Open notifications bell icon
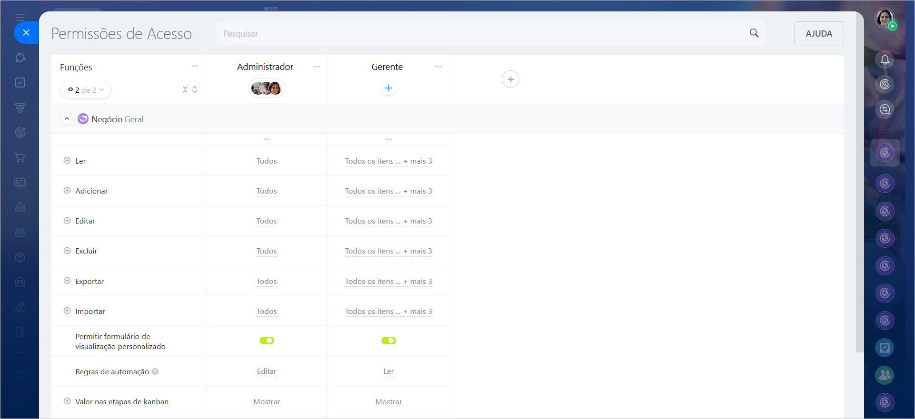 tap(885, 59)
